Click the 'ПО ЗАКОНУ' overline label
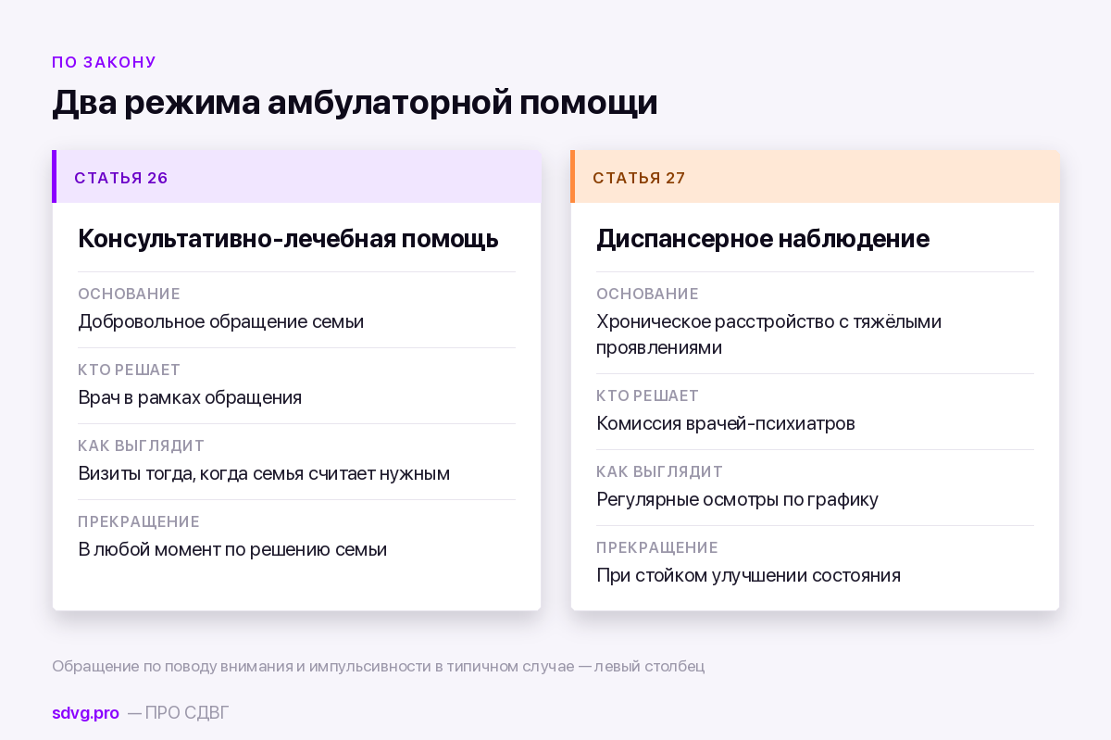 [x=104, y=62]
